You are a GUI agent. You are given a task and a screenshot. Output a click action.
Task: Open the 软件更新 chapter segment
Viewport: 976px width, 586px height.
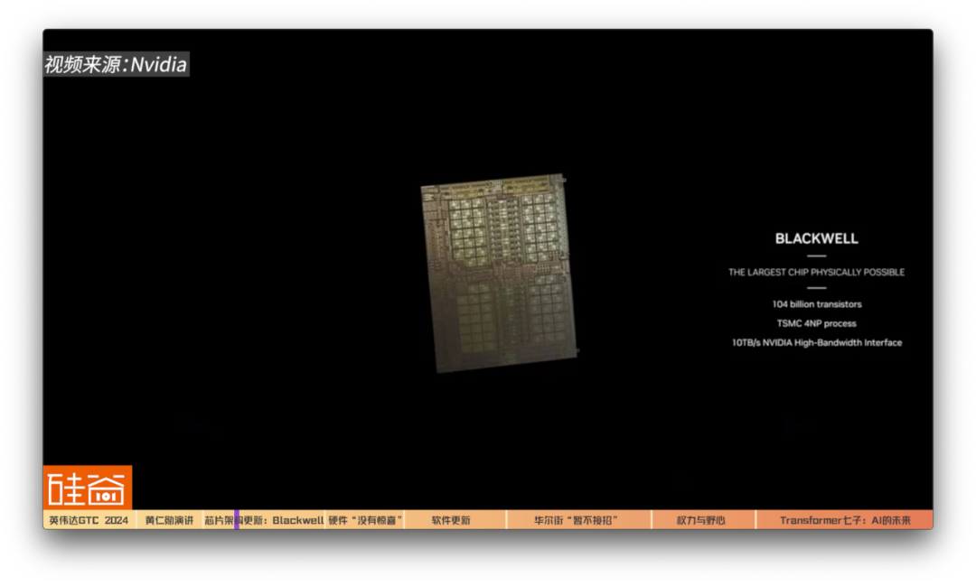coord(455,520)
